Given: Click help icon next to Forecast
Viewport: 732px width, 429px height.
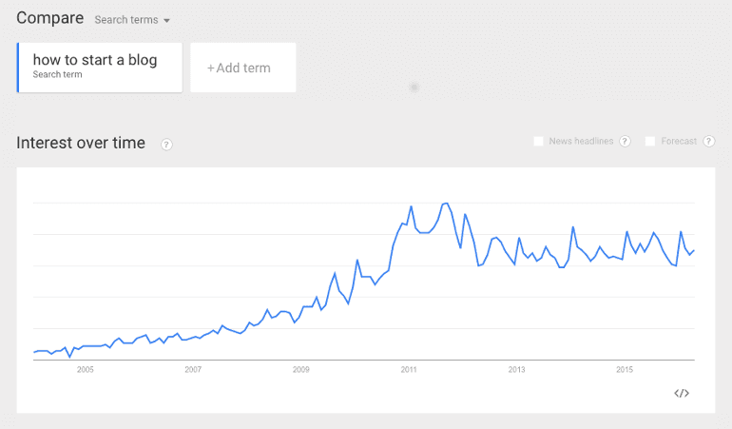Looking at the screenshot, I should point(707,142).
